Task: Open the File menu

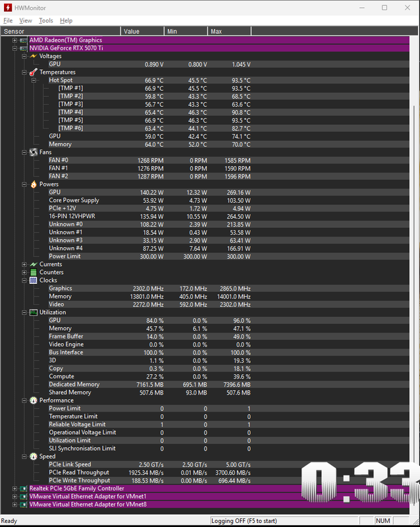Action: (8, 20)
